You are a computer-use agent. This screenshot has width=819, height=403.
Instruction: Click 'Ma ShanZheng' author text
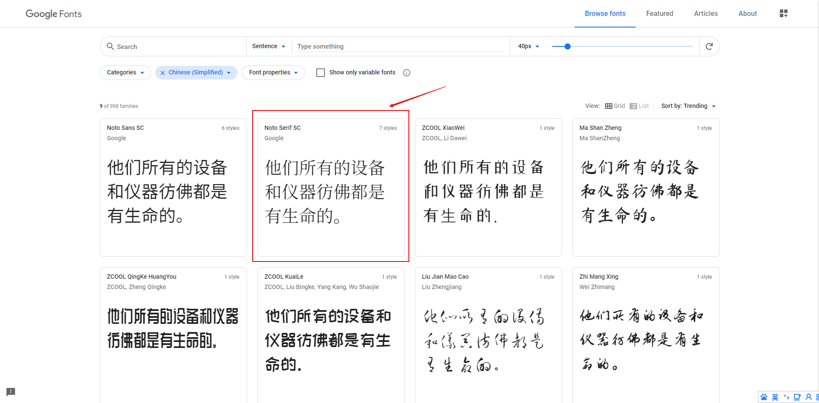click(600, 138)
